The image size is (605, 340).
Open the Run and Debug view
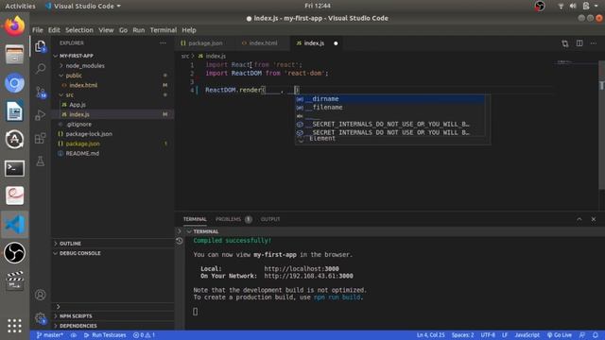click(40, 115)
